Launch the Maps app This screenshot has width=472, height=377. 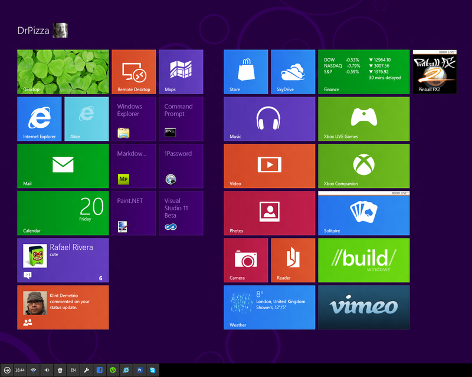pos(181,72)
